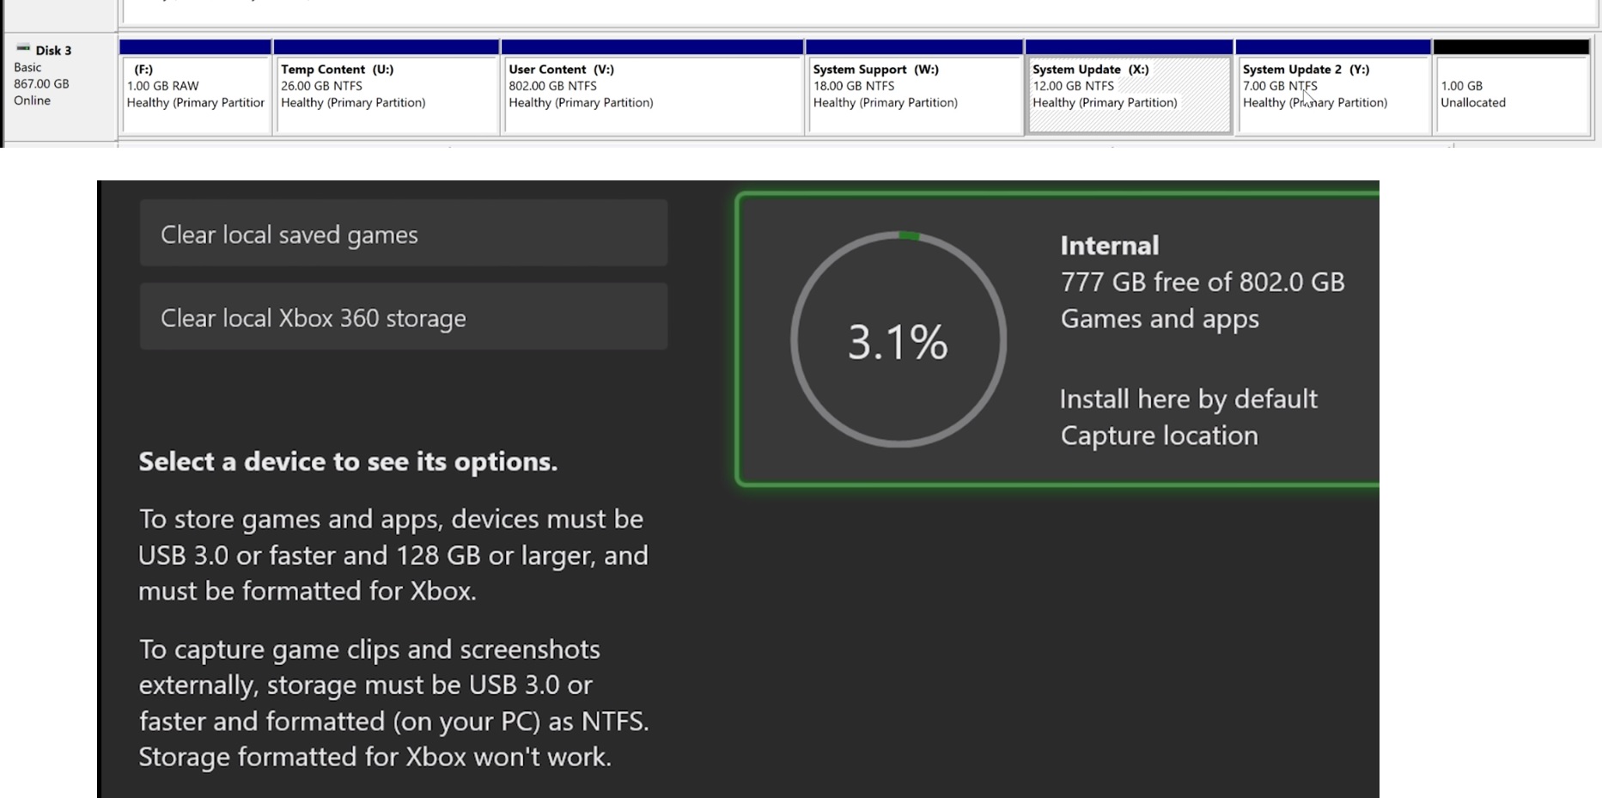Click the Games and apps label
This screenshot has height=798, width=1602.
[1160, 318]
